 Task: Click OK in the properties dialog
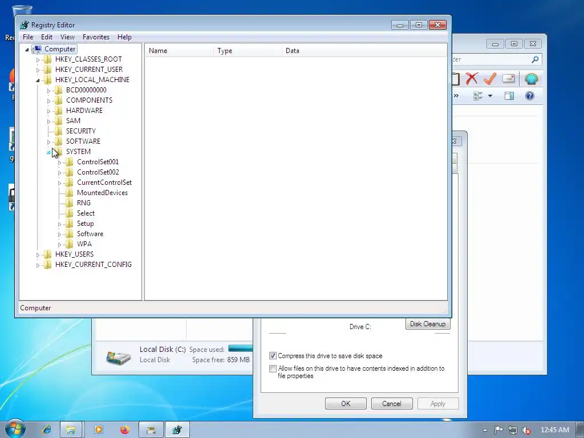pos(346,404)
